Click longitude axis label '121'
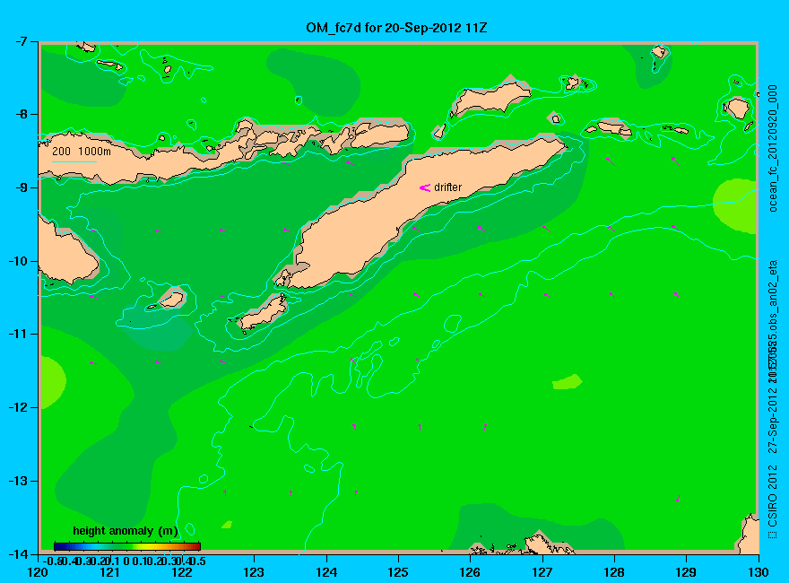 109,572
